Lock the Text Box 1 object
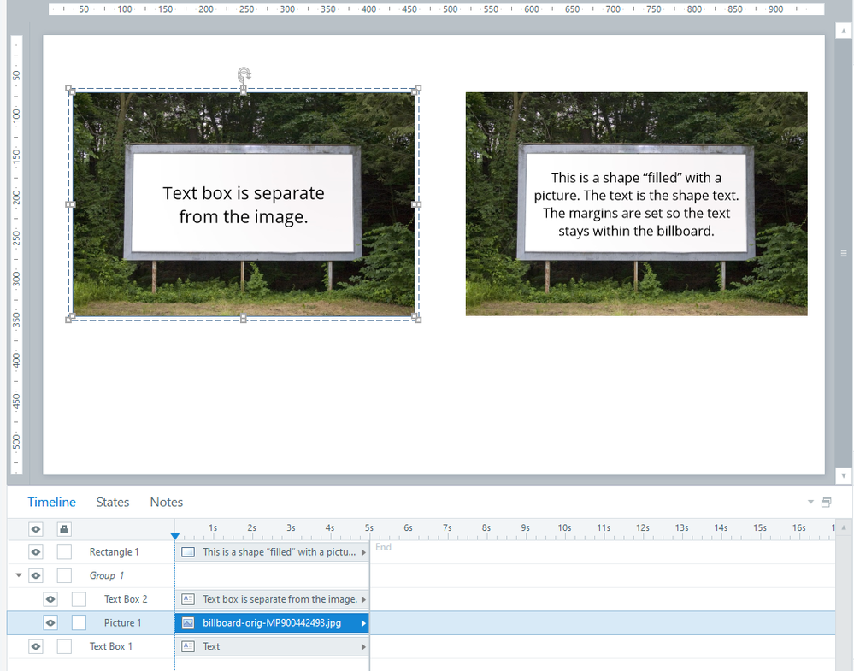Screen dimensions: 854x671 pyautogui.click(x=64, y=646)
